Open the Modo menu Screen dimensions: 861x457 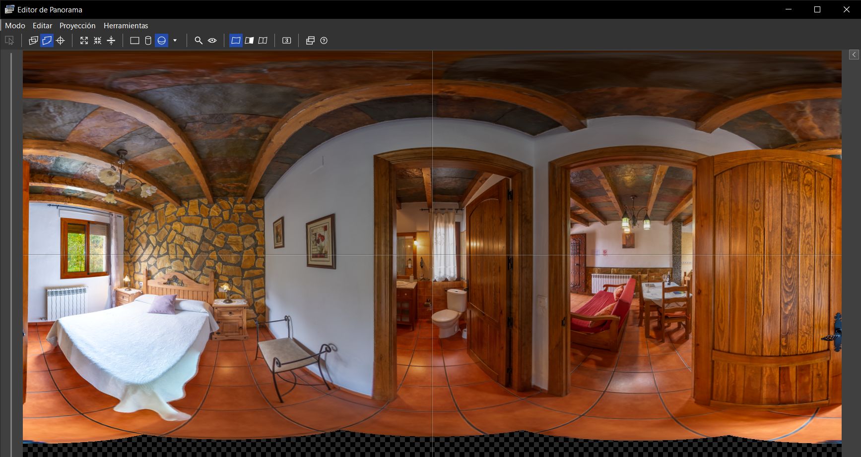15,26
